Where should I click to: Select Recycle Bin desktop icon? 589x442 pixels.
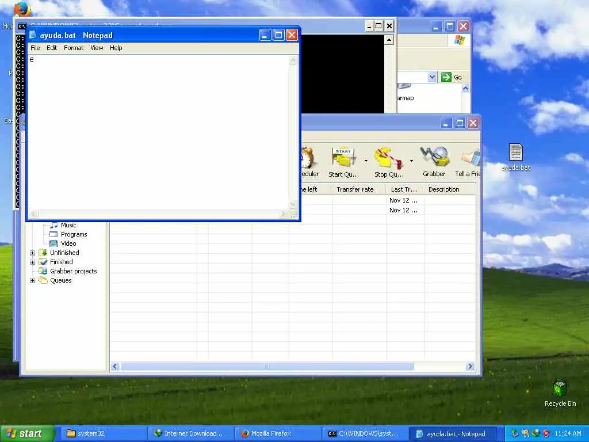click(x=560, y=393)
